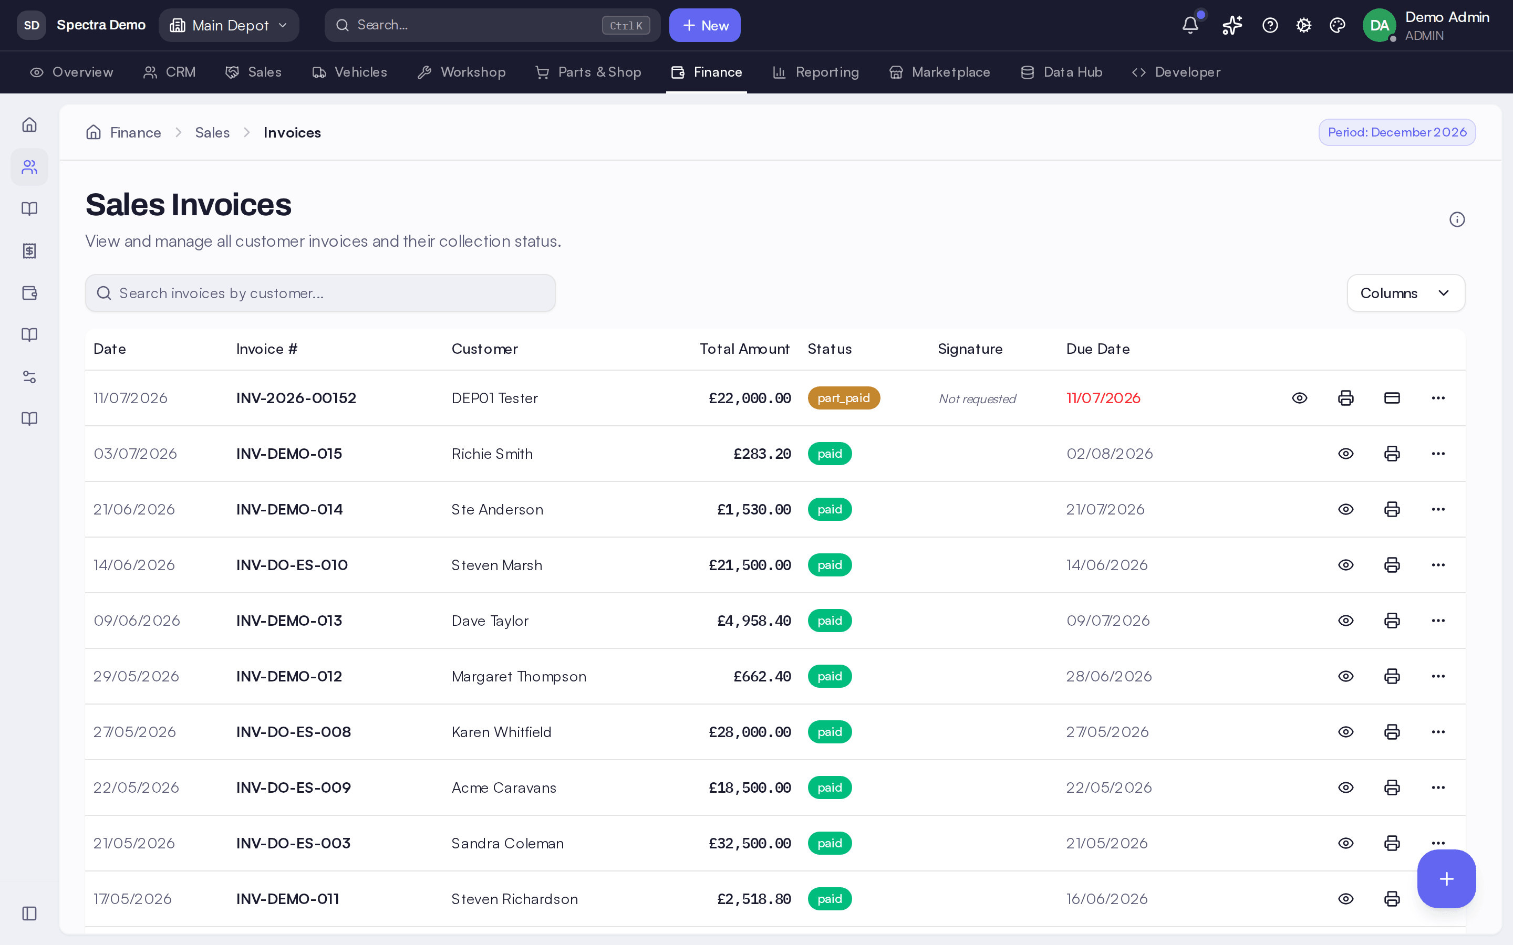The width and height of the screenshot is (1513, 945).
Task: Expand the Columns dropdown
Action: [x=1405, y=293]
